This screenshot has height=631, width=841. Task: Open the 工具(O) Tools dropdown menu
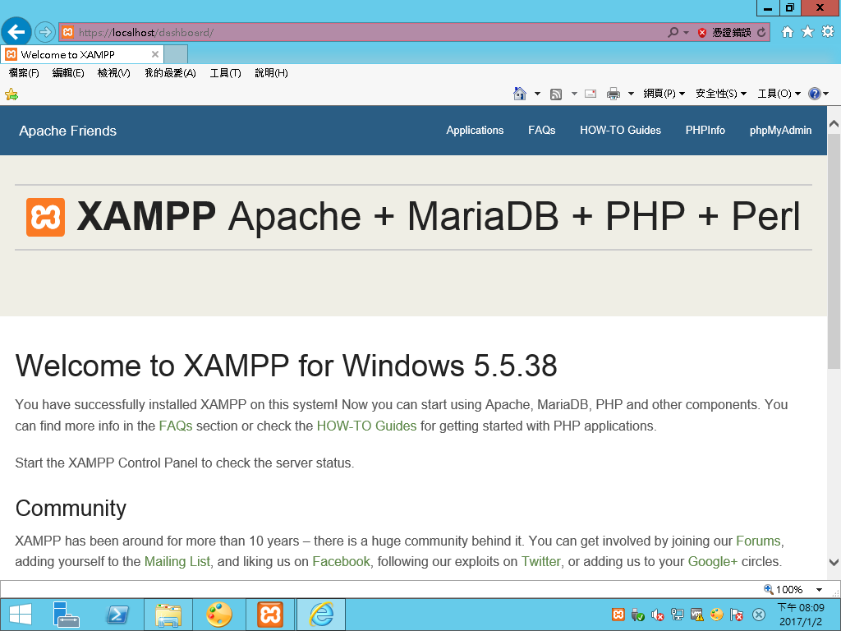pos(779,94)
